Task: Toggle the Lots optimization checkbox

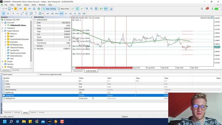Action: tap(4, 81)
